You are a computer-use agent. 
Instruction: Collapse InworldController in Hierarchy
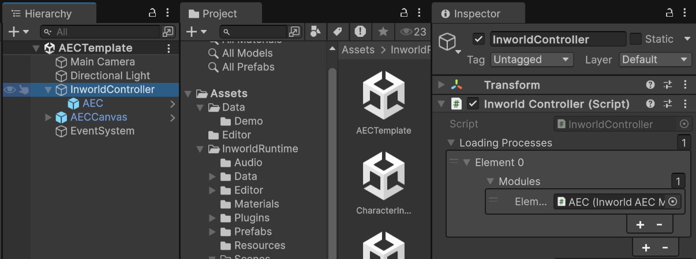coord(48,90)
